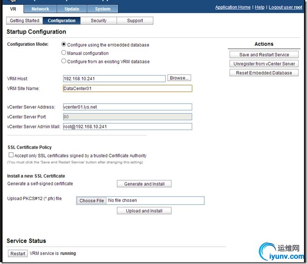
Task: Switch to the VR top tab
Action: 13,9
